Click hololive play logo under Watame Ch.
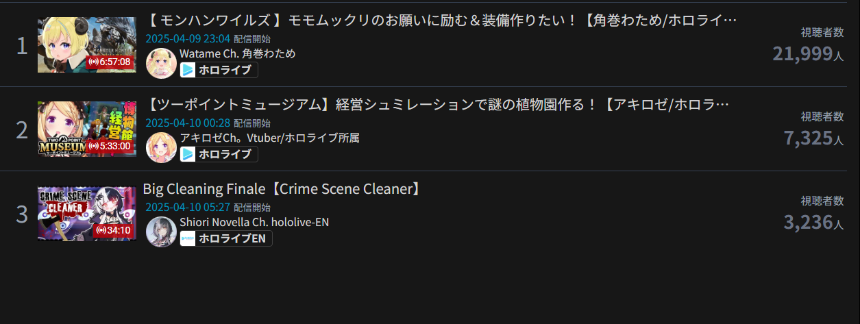 [188, 70]
